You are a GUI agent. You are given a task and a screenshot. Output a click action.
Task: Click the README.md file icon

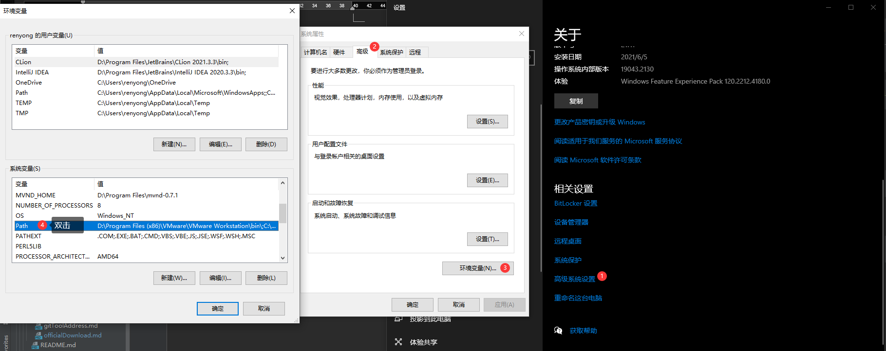35,345
